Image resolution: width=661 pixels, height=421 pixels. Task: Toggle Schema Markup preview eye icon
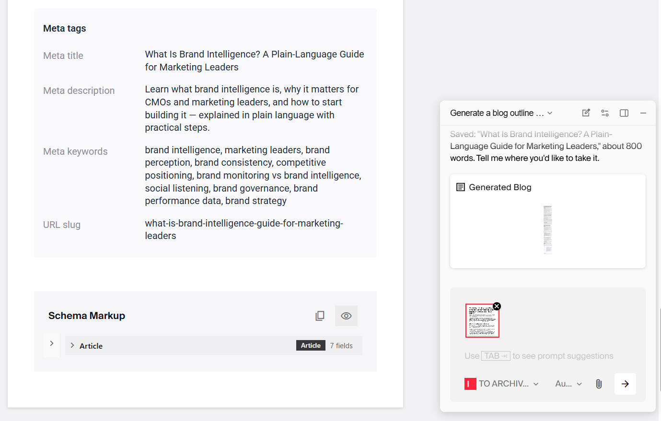[346, 316]
